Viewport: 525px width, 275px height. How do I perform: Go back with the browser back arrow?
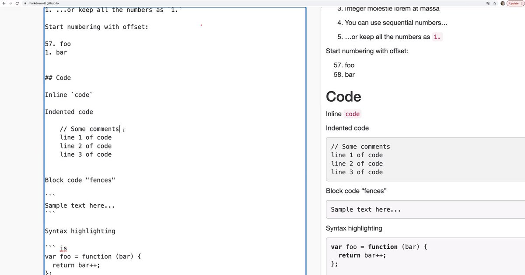(x=4, y=3)
